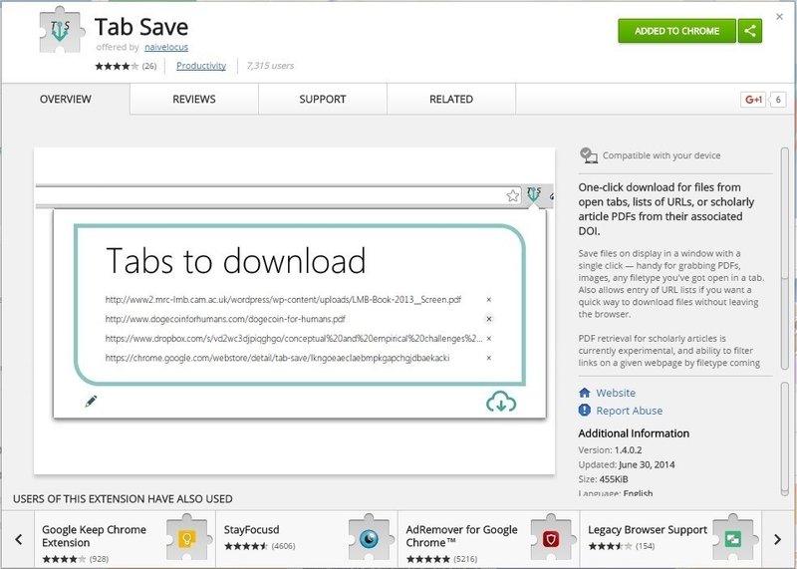The width and height of the screenshot is (797, 569).
Task: Click the mrc-lmb.cam.ac.uk URL text
Action: pos(283,300)
